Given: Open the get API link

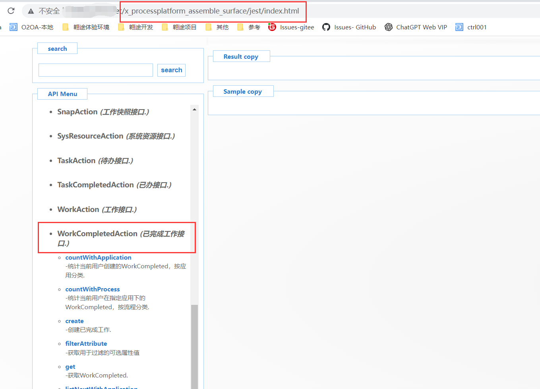Looking at the screenshot, I should point(70,366).
